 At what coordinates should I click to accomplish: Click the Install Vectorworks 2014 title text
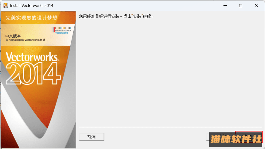pyautogui.click(x=32, y=6)
